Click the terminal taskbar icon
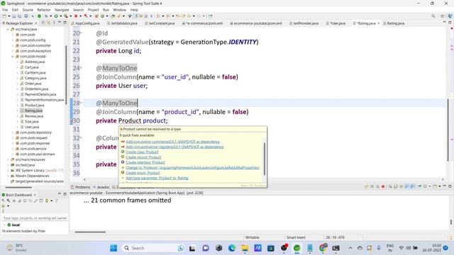 (336, 248)
